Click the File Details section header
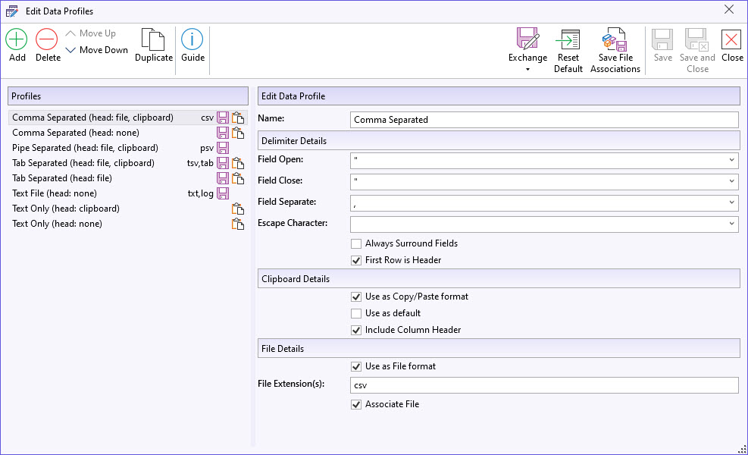The image size is (748, 455). tap(499, 349)
